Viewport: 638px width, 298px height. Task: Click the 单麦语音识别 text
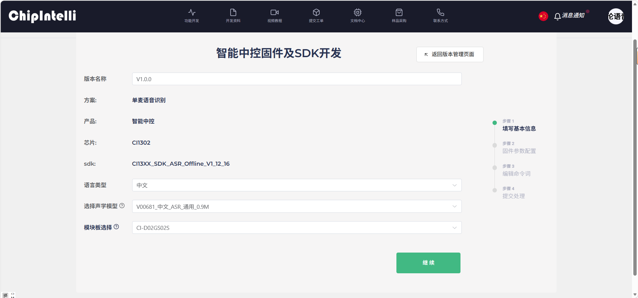149,100
